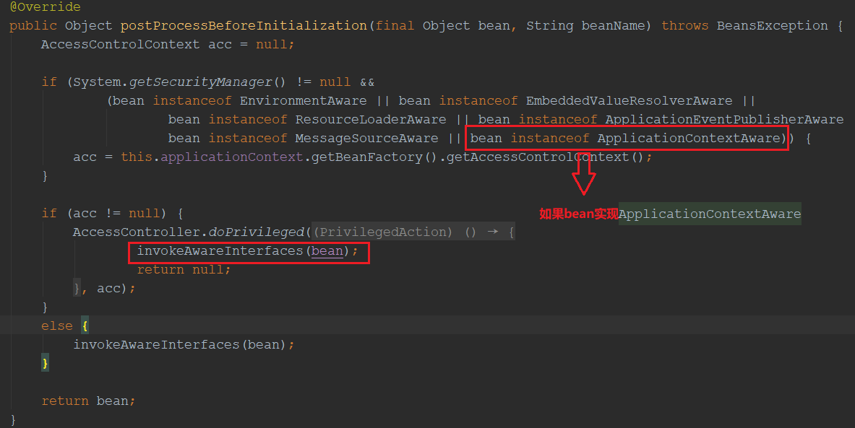Click the getAccessControlContext() call

coord(545,157)
